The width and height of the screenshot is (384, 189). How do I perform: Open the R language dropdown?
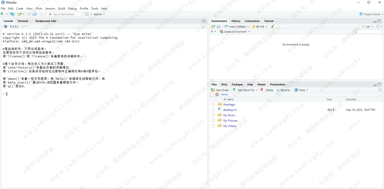(x=213, y=32)
